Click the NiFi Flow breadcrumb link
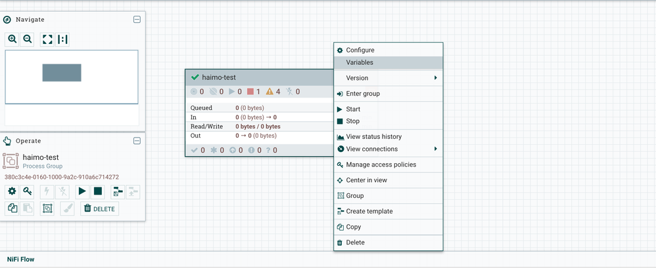The width and height of the screenshot is (656, 268). pyautogui.click(x=21, y=259)
